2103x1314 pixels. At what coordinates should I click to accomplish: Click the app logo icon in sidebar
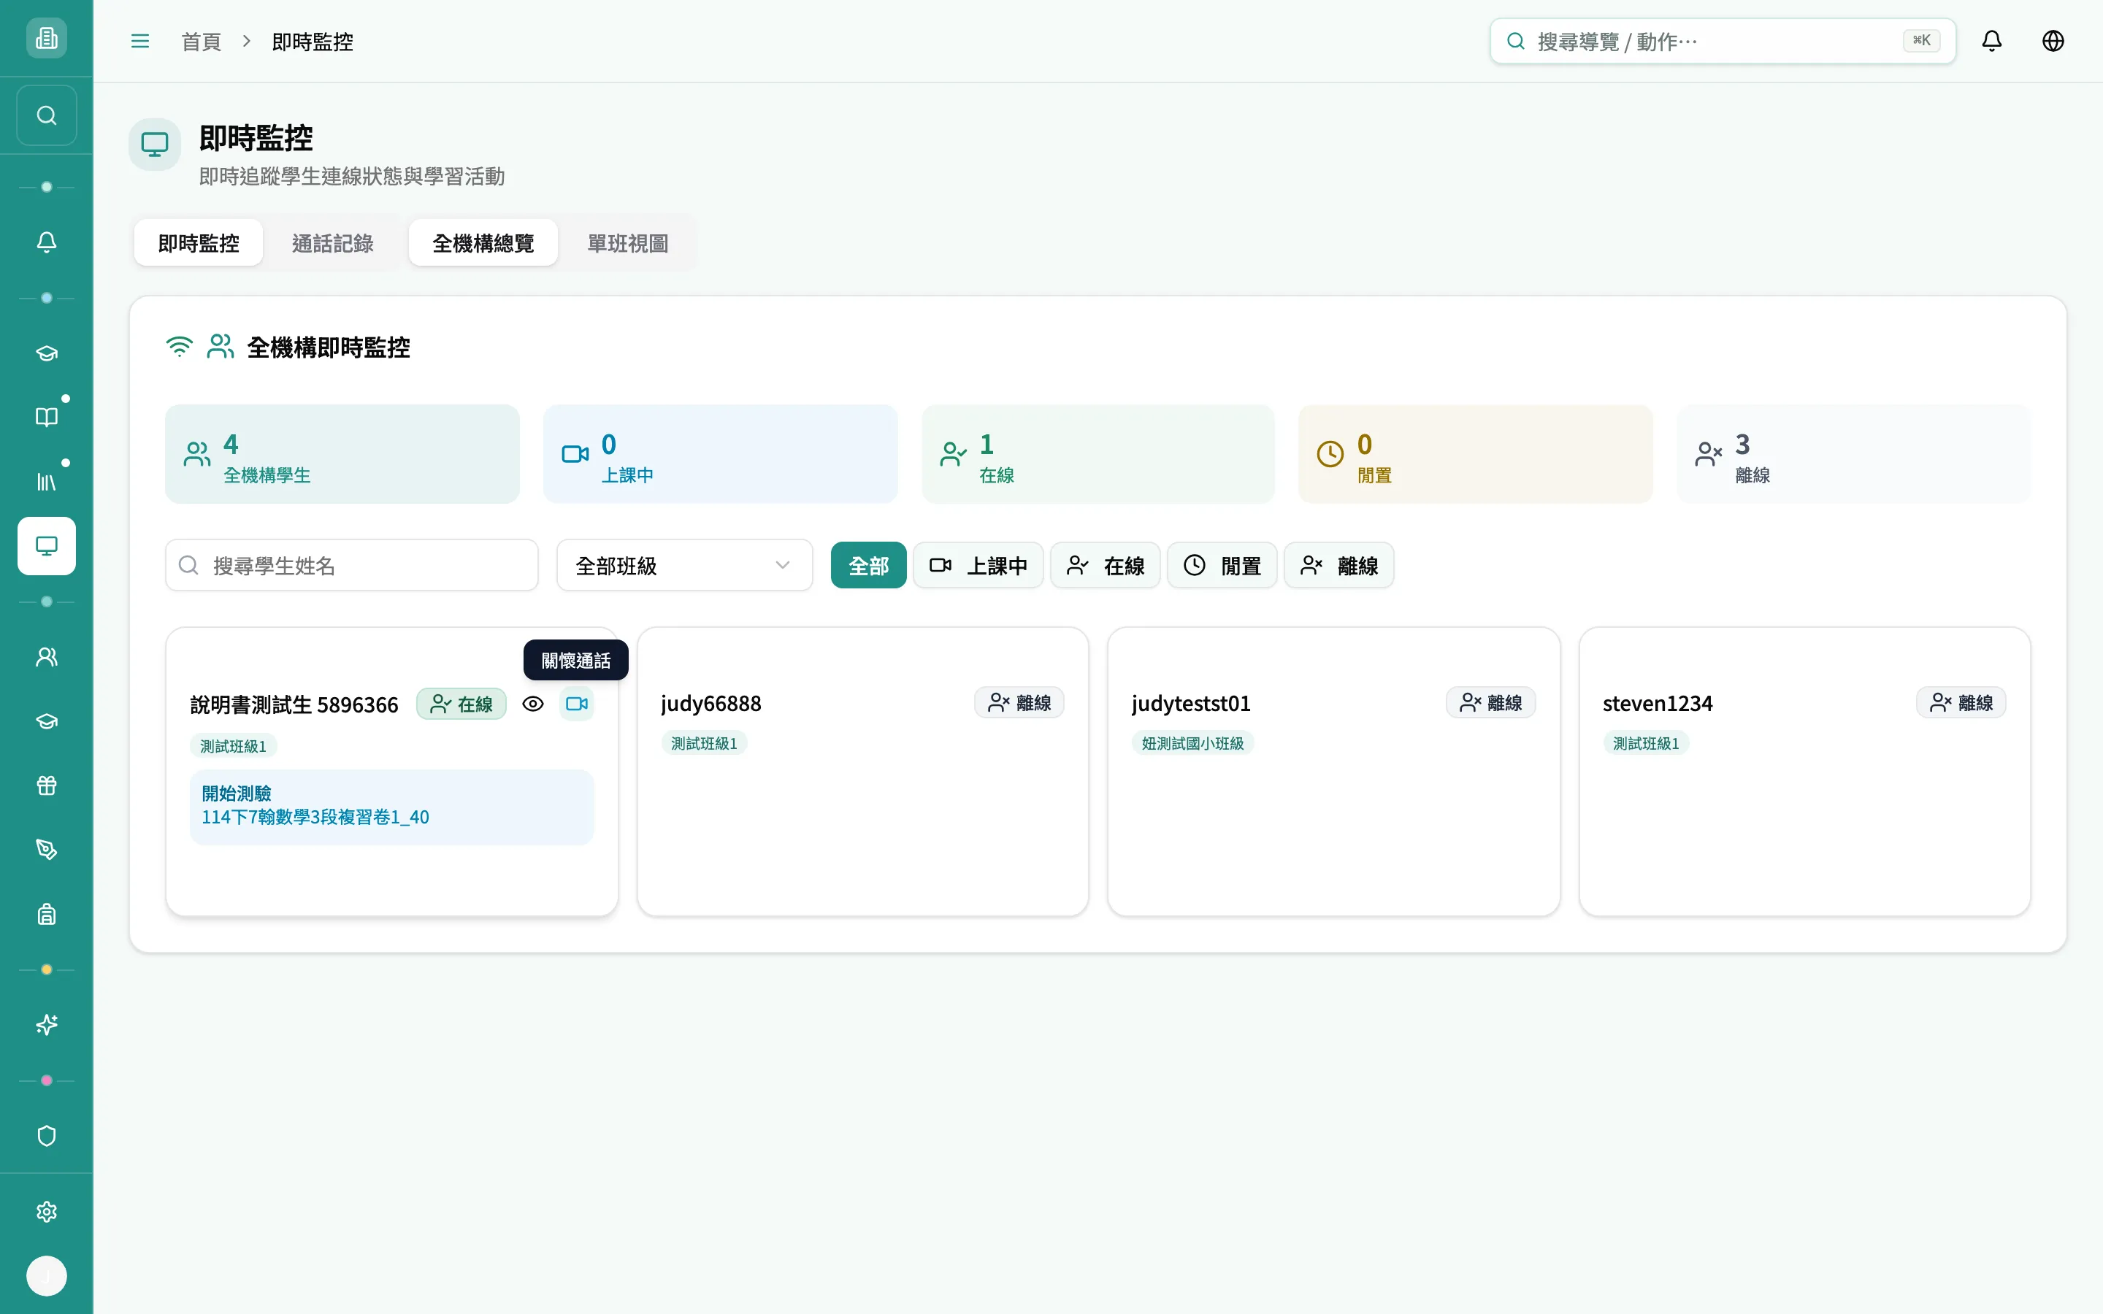click(46, 38)
